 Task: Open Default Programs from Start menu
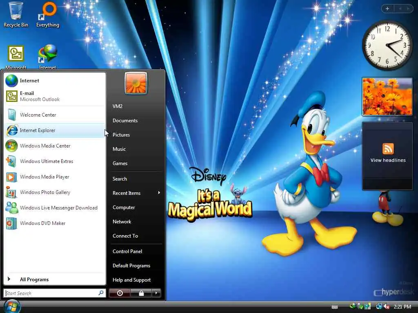click(x=131, y=266)
